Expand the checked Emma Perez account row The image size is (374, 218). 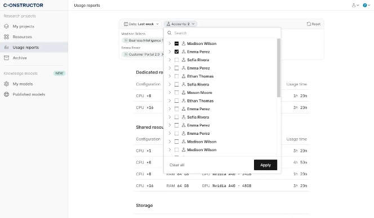coord(170,52)
